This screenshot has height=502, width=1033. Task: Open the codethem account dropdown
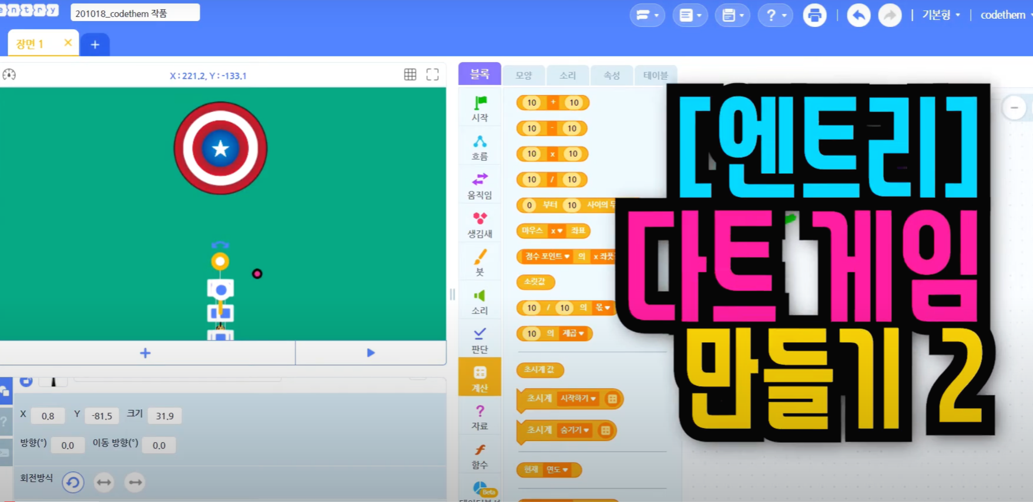pos(1006,15)
